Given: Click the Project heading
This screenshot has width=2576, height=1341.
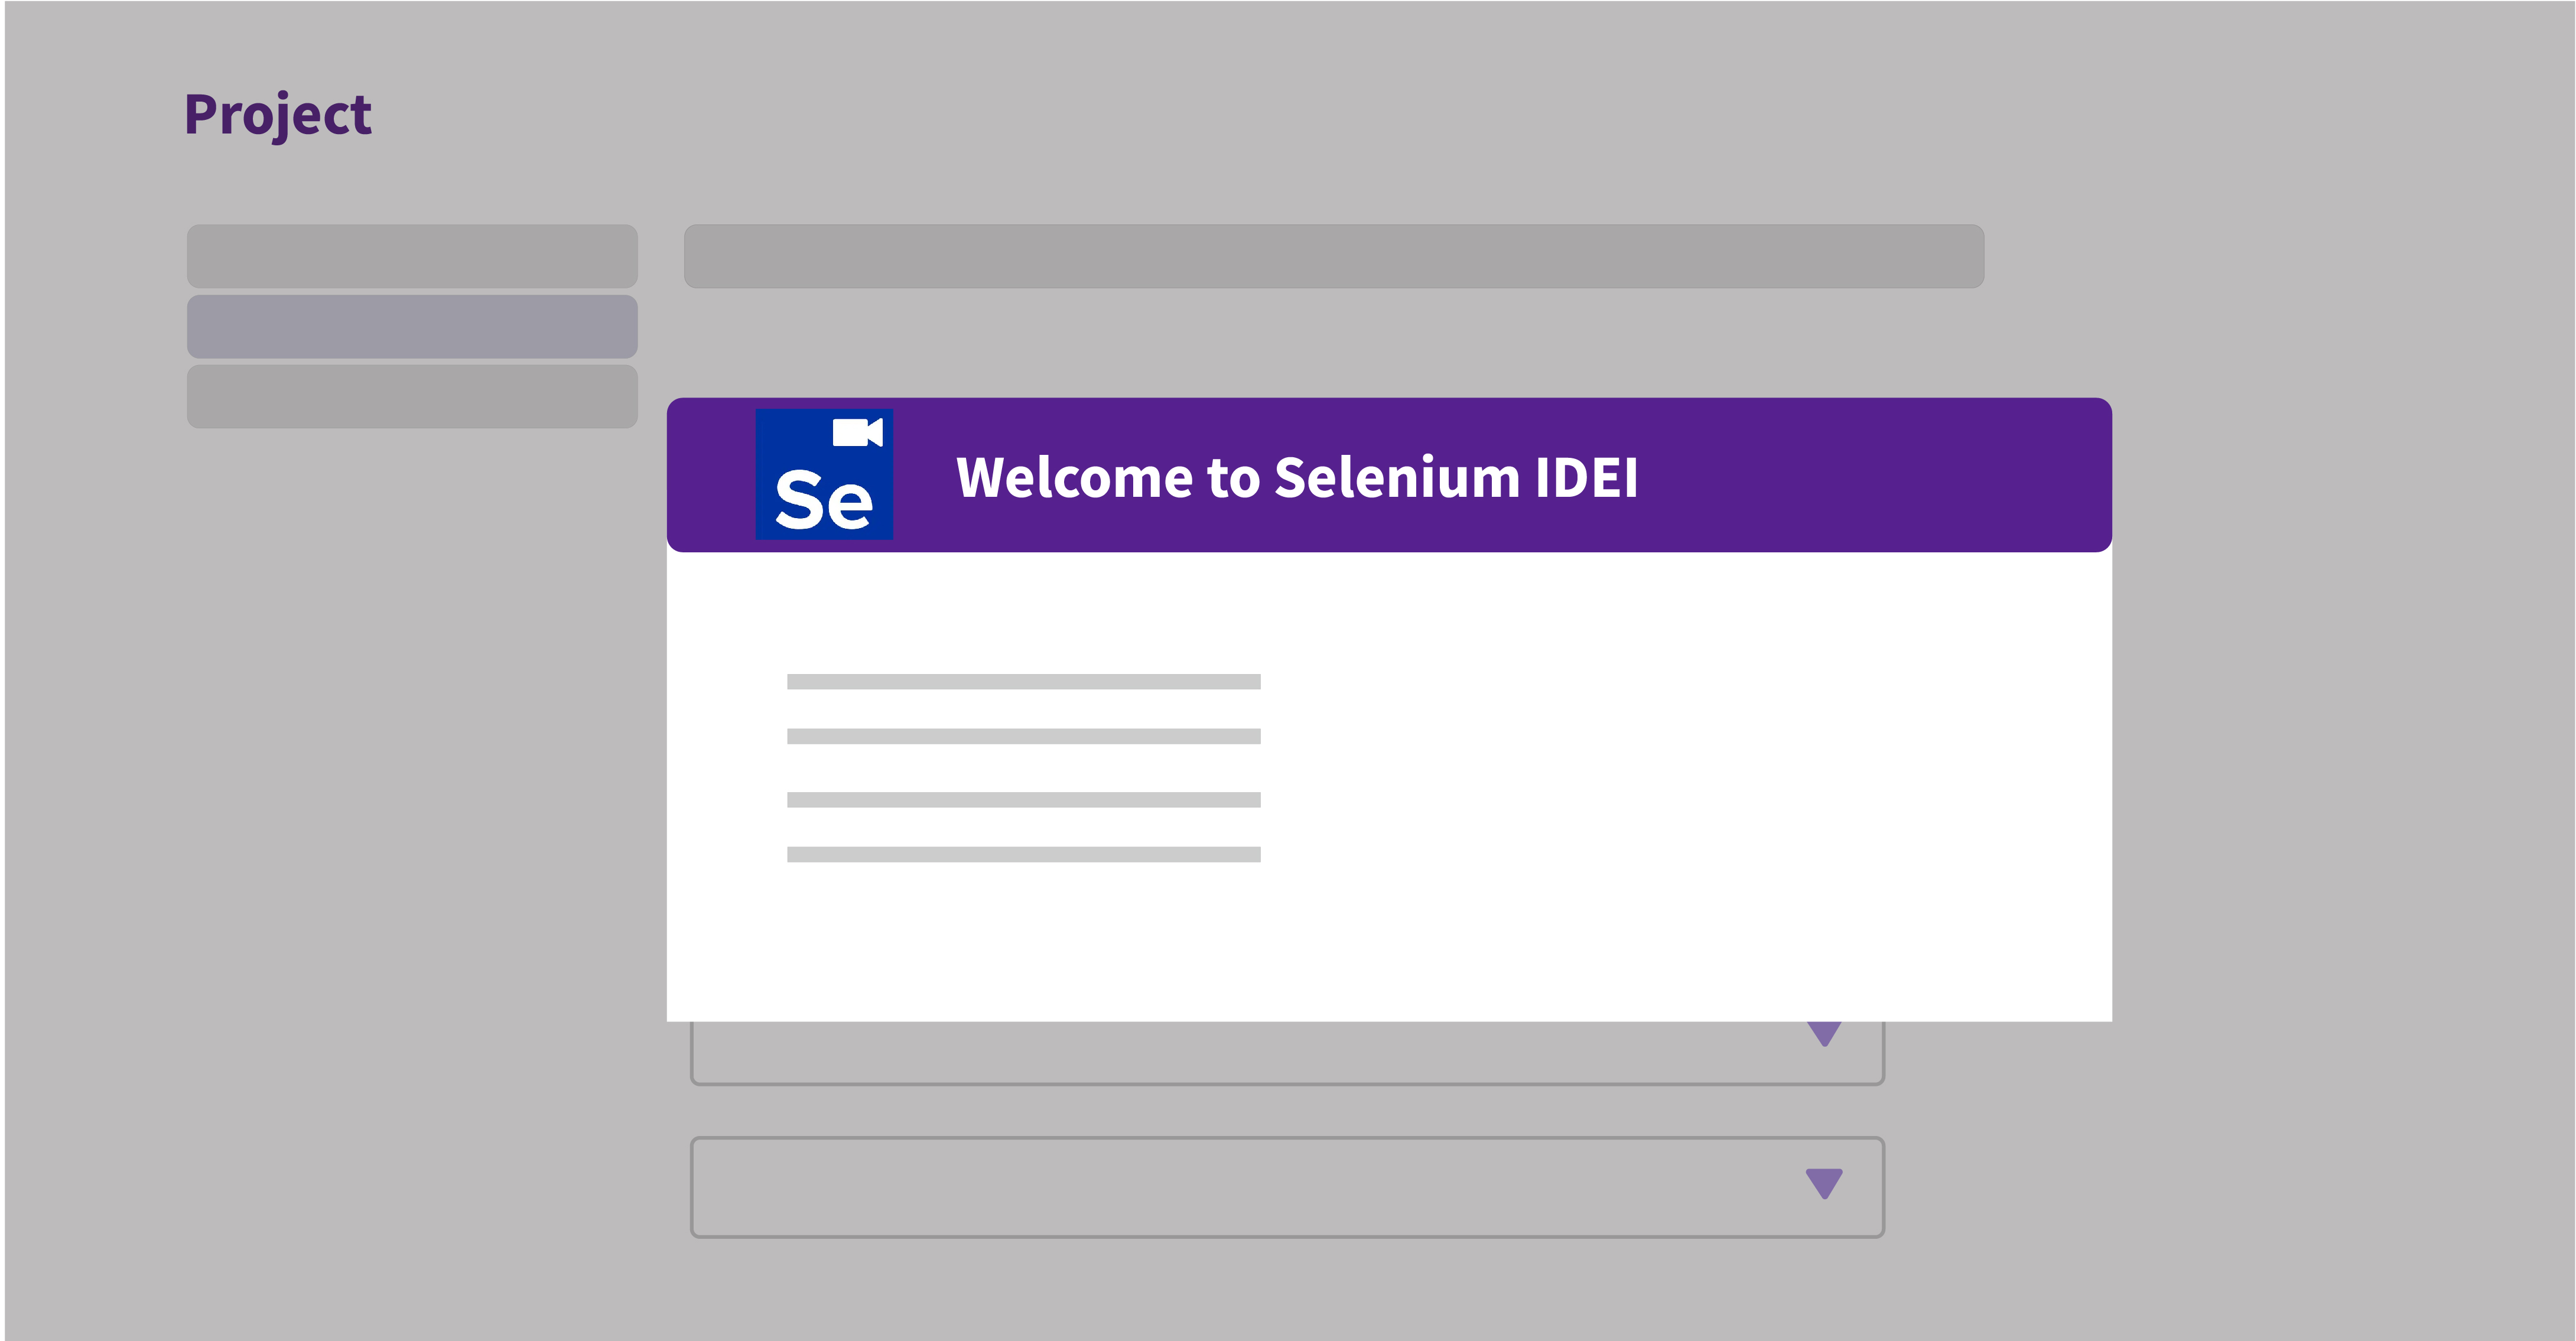Looking at the screenshot, I should click(x=278, y=114).
